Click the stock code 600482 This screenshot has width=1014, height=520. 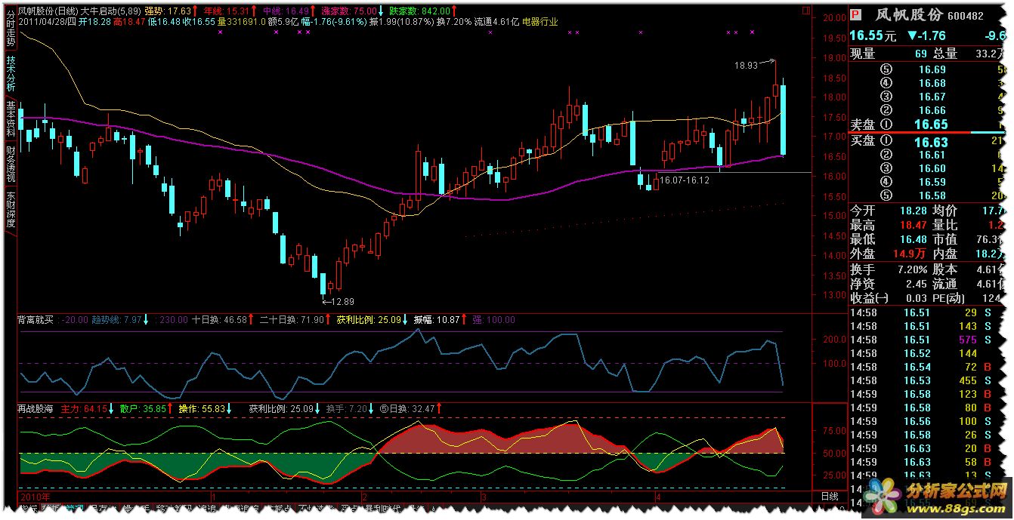[965, 16]
